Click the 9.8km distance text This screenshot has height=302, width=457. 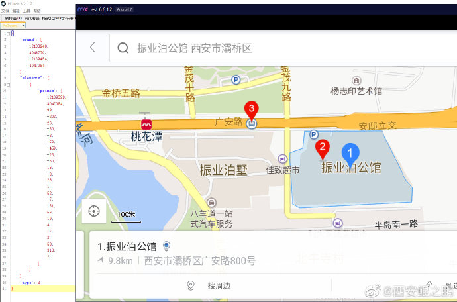(x=121, y=260)
